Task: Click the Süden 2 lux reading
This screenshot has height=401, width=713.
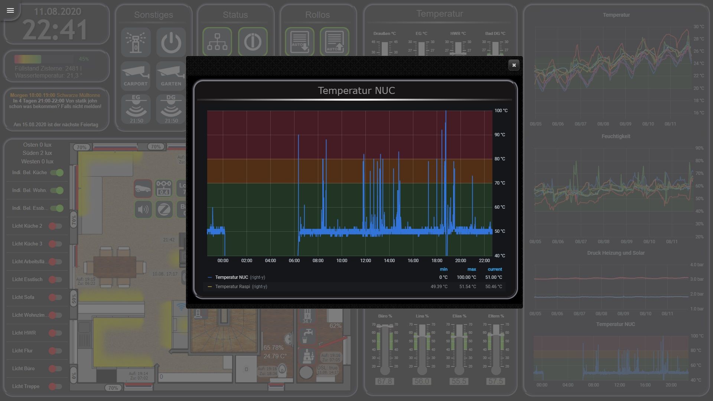Action: [37, 153]
